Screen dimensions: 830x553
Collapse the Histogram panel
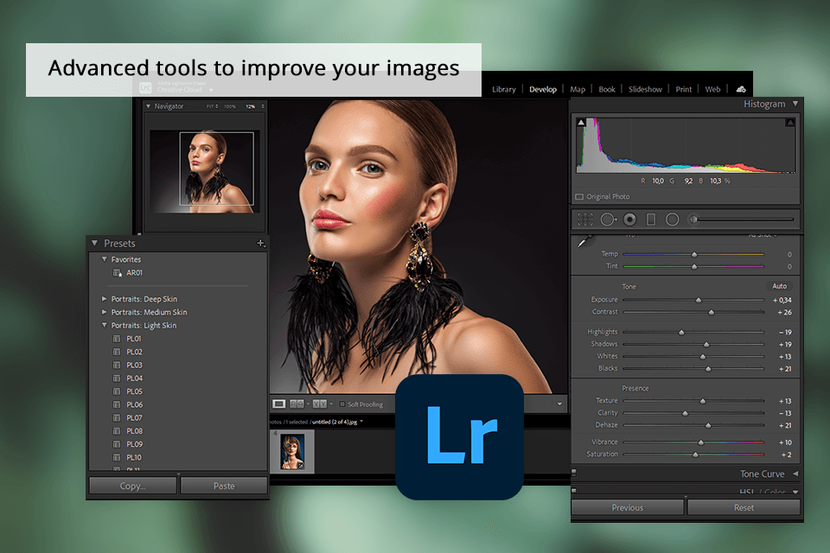click(795, 104)
